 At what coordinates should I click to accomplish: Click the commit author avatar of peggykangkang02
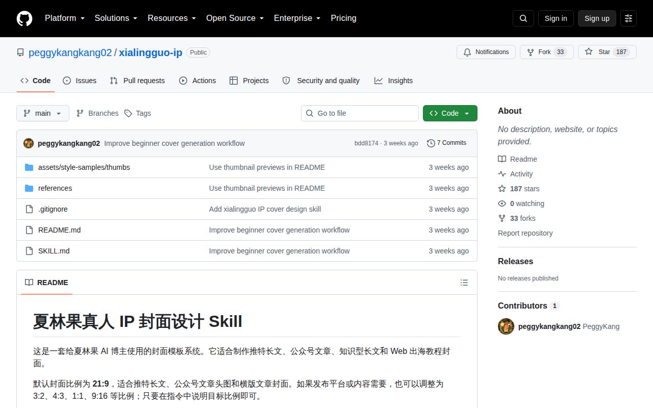pyautogui.click(x=29, y=143)
